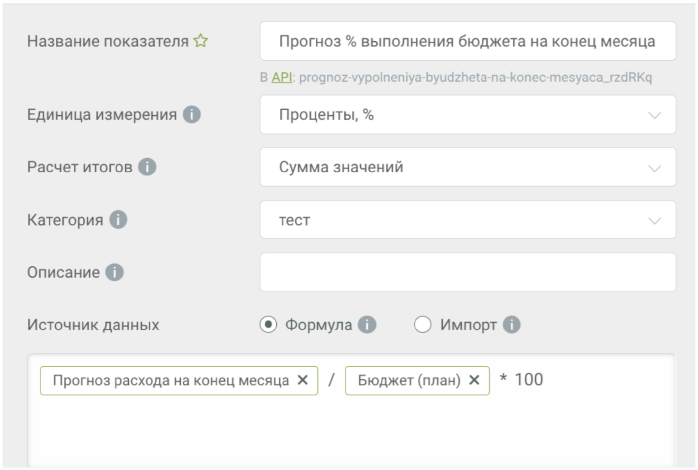Click Прогноз расхода на конец месяца chip

pyautogui.click(x=171, y=380)
